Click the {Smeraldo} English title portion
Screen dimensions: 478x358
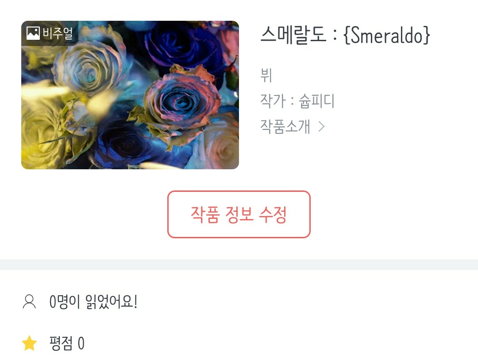pyautogui.click(x=386, y=35)
